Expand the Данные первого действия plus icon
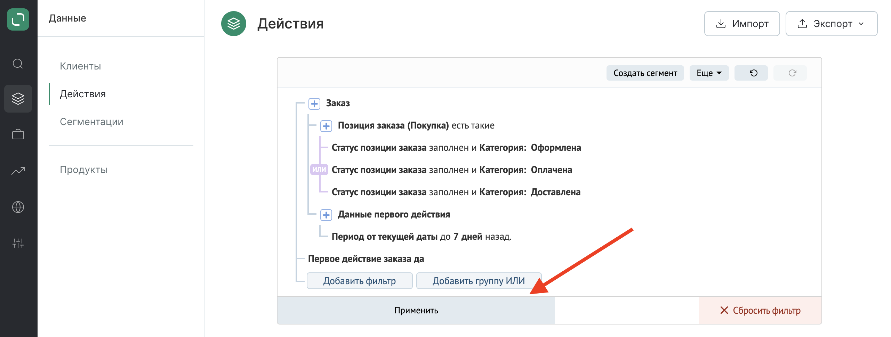The image size is (891, 337). click(x=326, y=215)
